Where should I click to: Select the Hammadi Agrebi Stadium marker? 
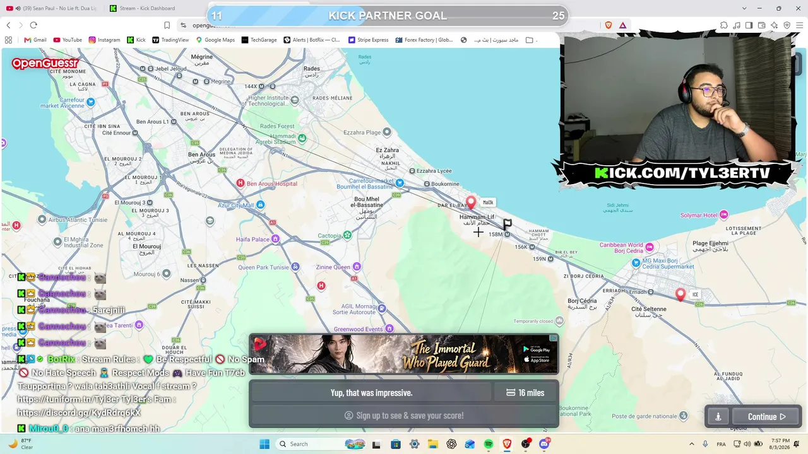[302, 138]
